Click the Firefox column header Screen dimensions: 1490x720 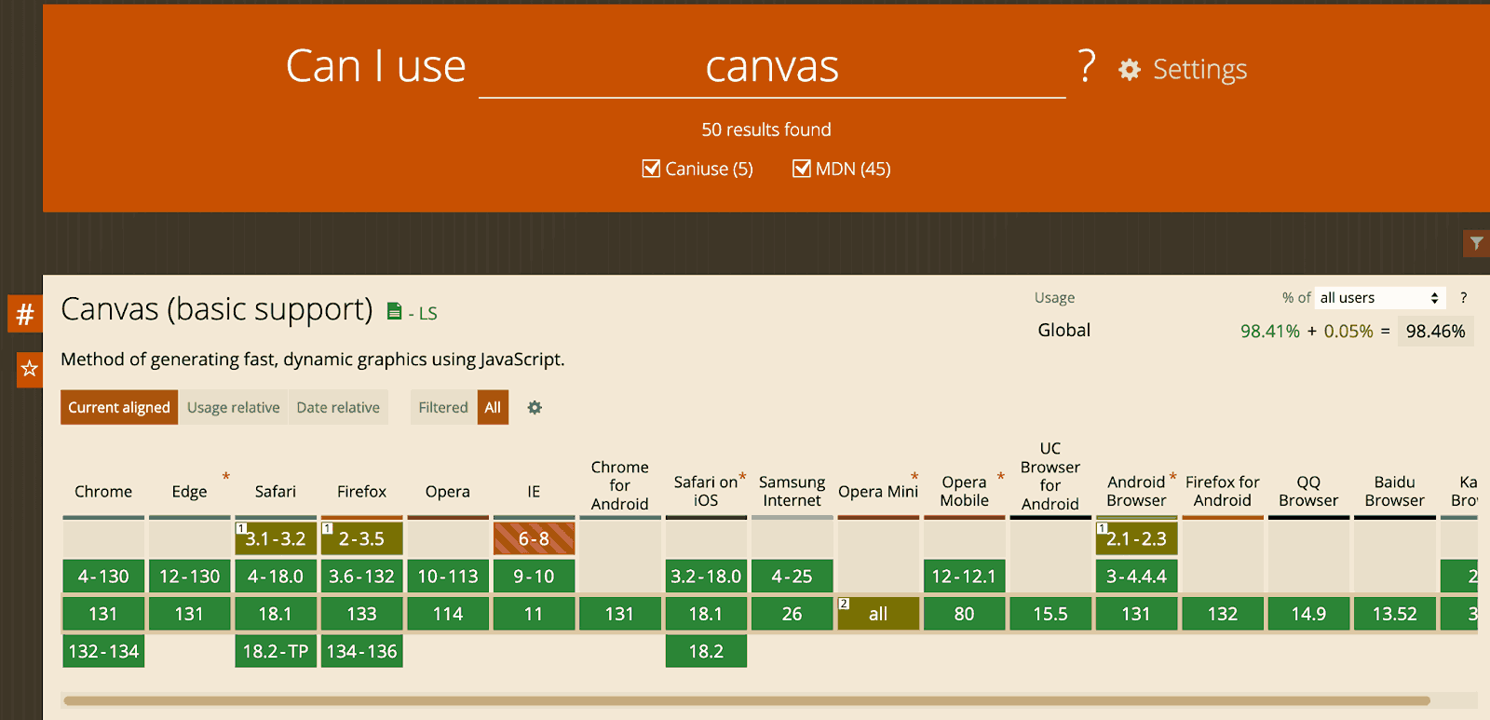(x=361, y=491)
